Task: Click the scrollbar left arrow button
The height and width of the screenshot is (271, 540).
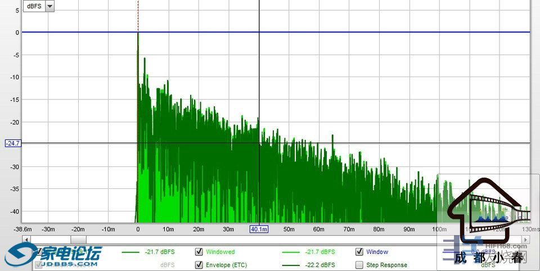Action: 26,240
